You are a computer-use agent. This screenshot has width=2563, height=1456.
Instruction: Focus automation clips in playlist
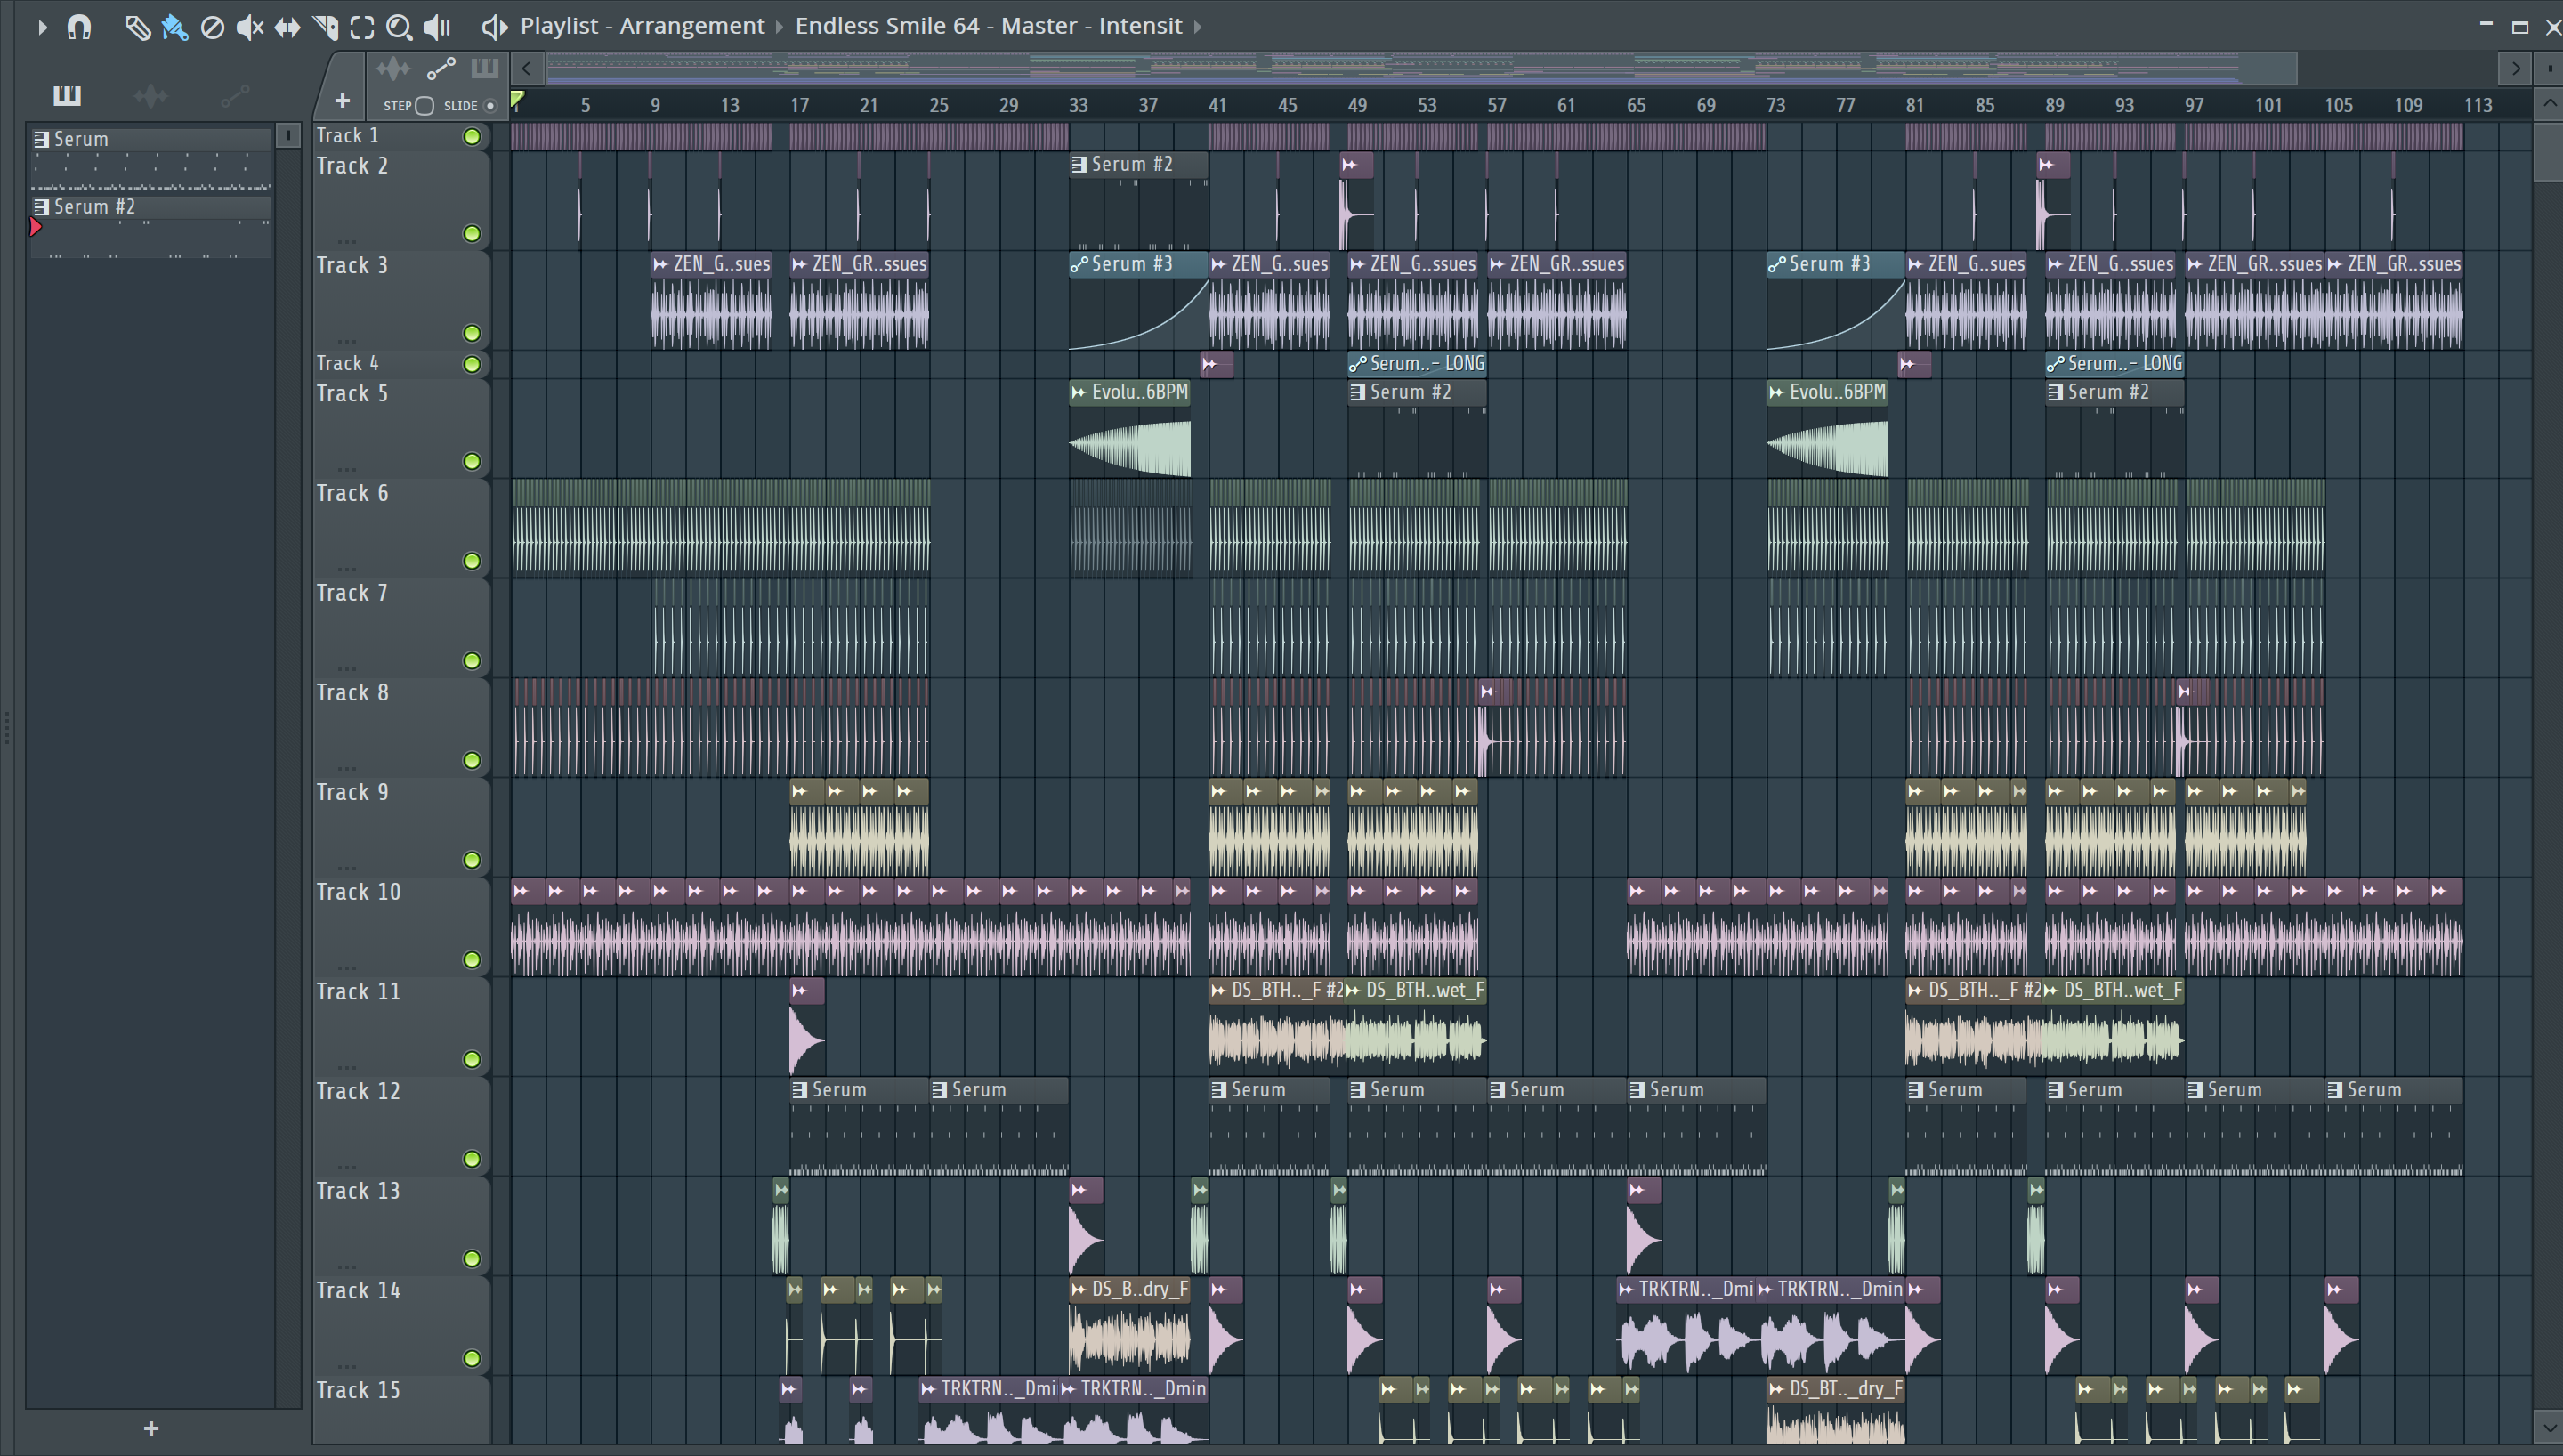coord(441,69)
